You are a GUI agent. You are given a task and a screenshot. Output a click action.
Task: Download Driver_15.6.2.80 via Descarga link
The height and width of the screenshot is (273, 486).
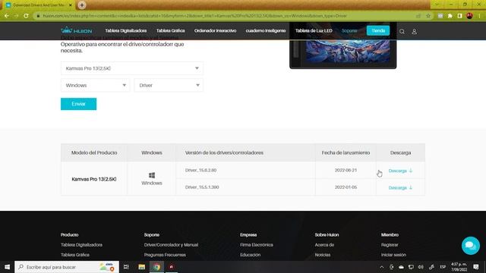(400, 171)
